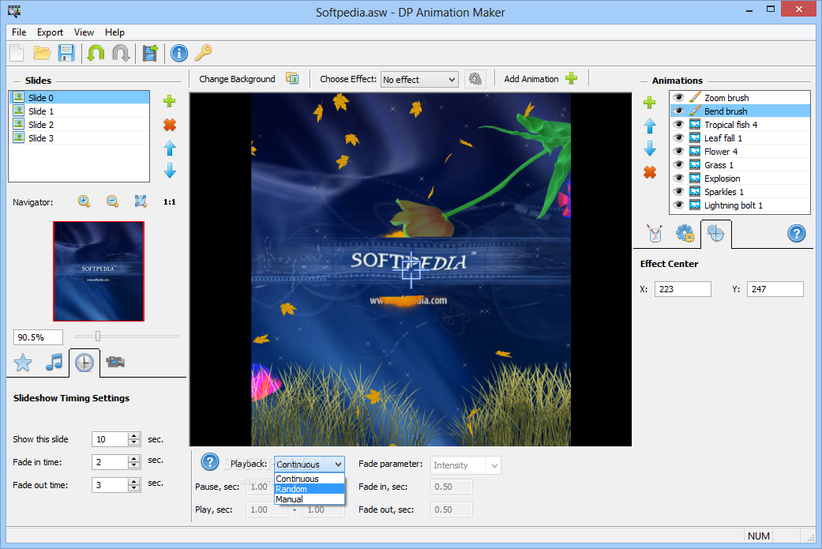The image size is (822, 549).
Task: Toggle Flower 4 eye icon
Action: (678, 152)
